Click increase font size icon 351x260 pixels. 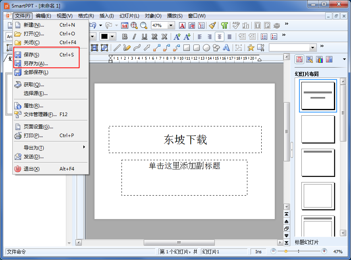[177, 37]
